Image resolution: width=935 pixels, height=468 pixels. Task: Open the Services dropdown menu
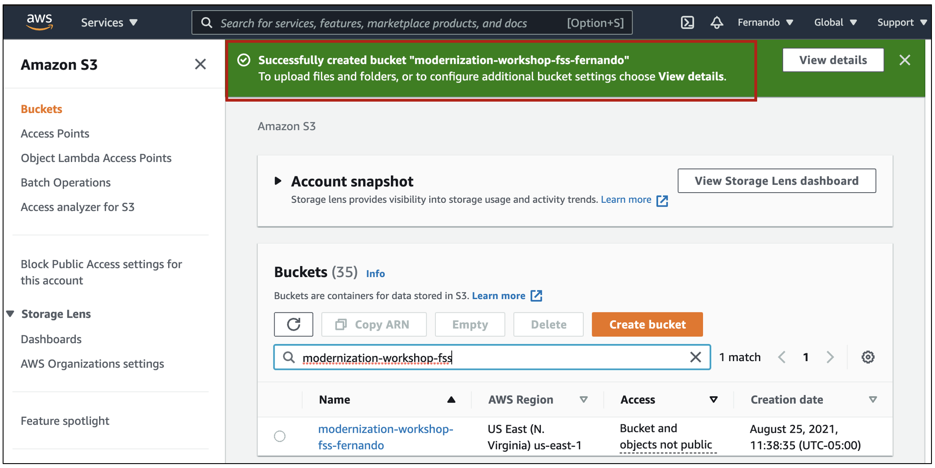109,22
